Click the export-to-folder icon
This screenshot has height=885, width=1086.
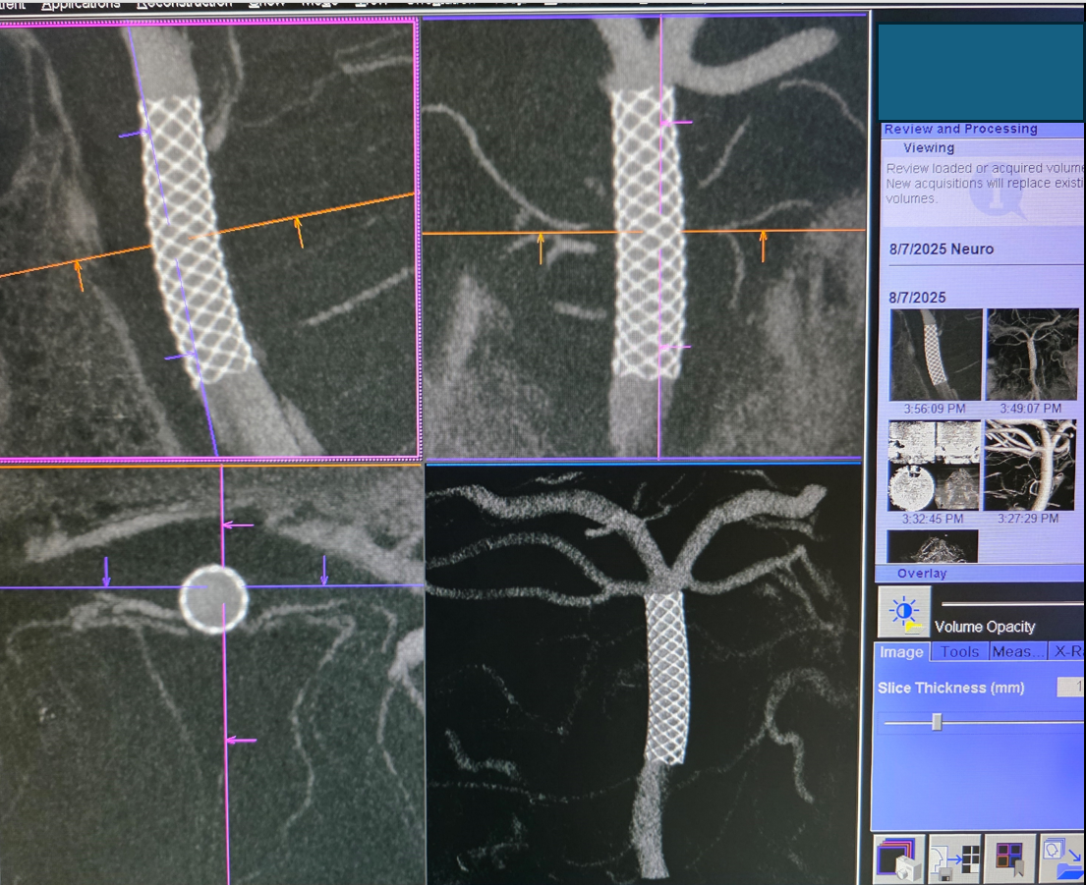(1062, 859)
